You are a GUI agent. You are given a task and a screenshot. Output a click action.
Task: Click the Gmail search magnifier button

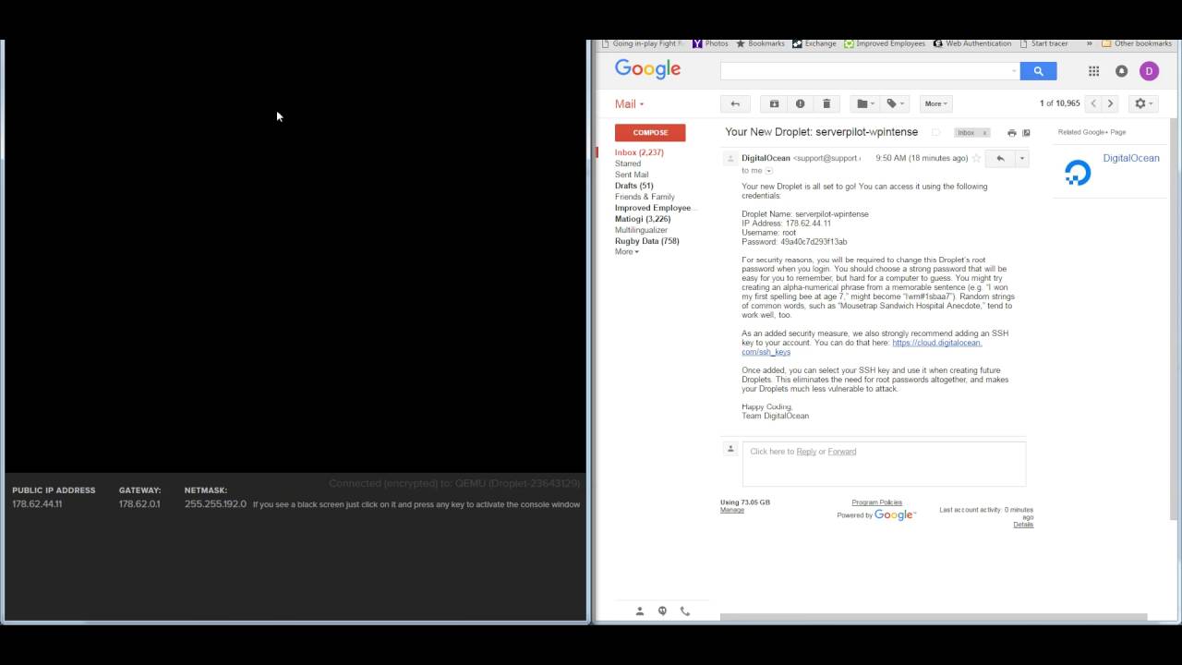coord(1038,71)
